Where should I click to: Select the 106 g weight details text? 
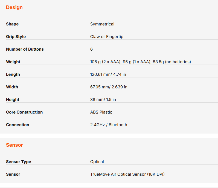click(140, 62)
